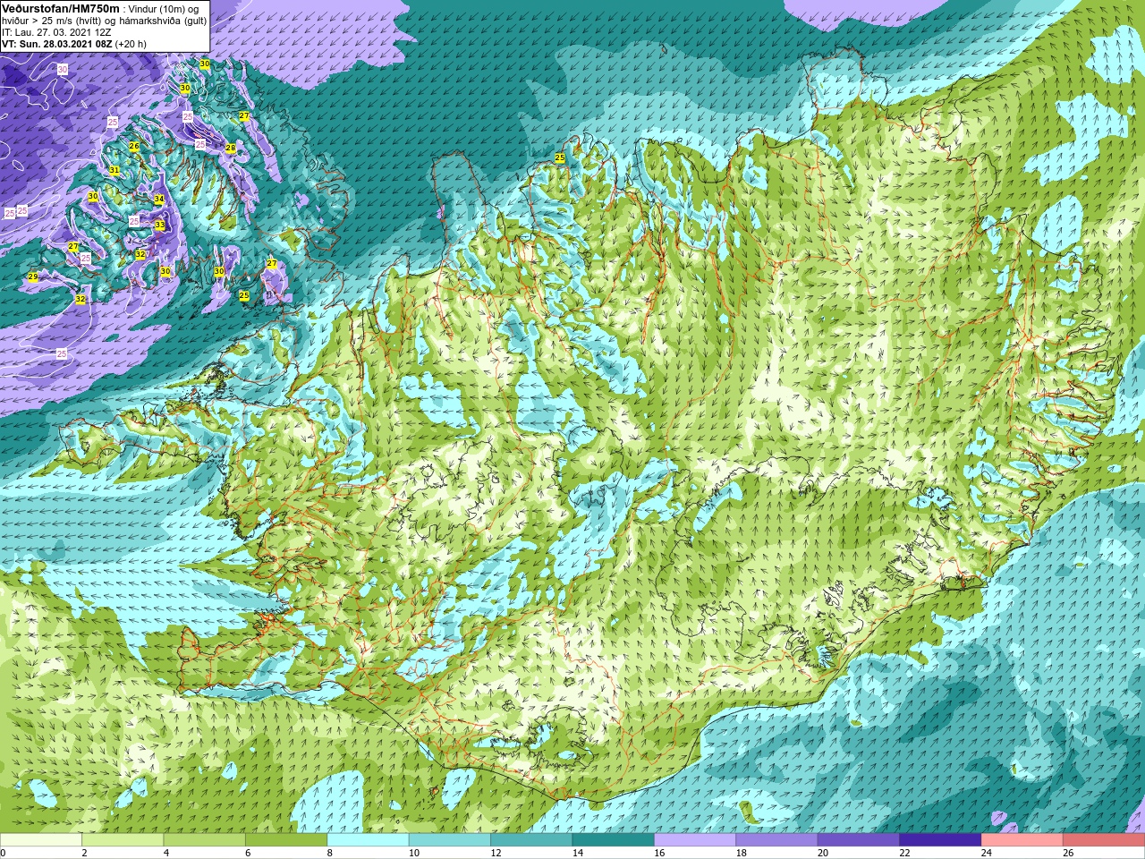This screenshot has width=1145, height=859.
Task: Click the scale value "8" on the legend
Action: [x=330, y=854]
